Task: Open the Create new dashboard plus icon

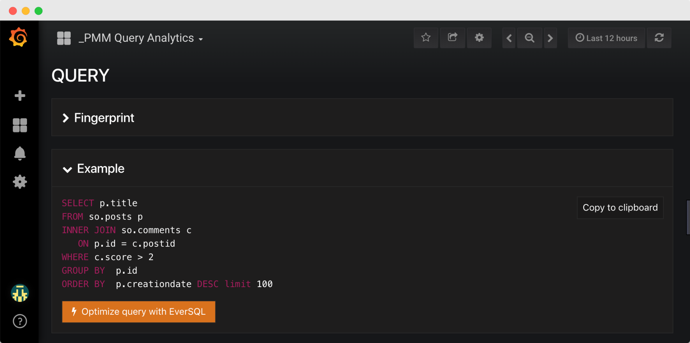Action: click(x=20, y=96)
